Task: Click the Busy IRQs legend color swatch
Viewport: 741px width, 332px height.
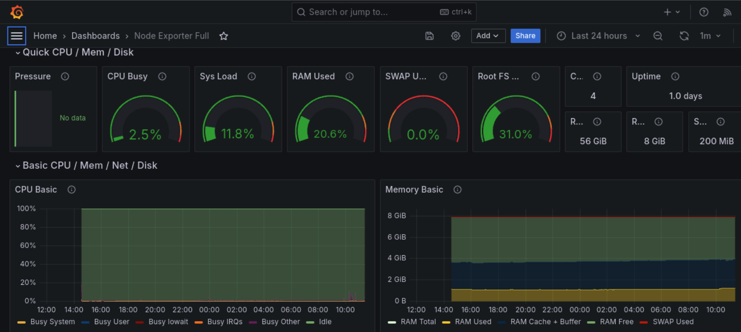Action: (x=199, y=322)
